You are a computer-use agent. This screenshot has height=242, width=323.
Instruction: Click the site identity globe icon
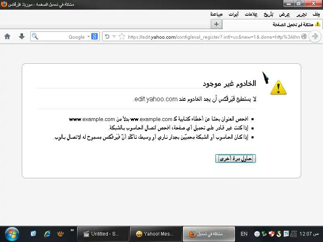(304, 36)
